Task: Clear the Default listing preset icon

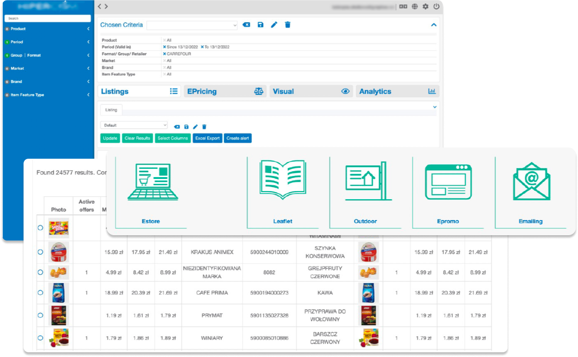Action: click(177, 127)
